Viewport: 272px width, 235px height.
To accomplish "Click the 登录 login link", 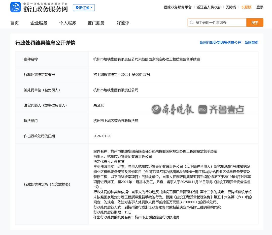I will [x=260, y=7].
